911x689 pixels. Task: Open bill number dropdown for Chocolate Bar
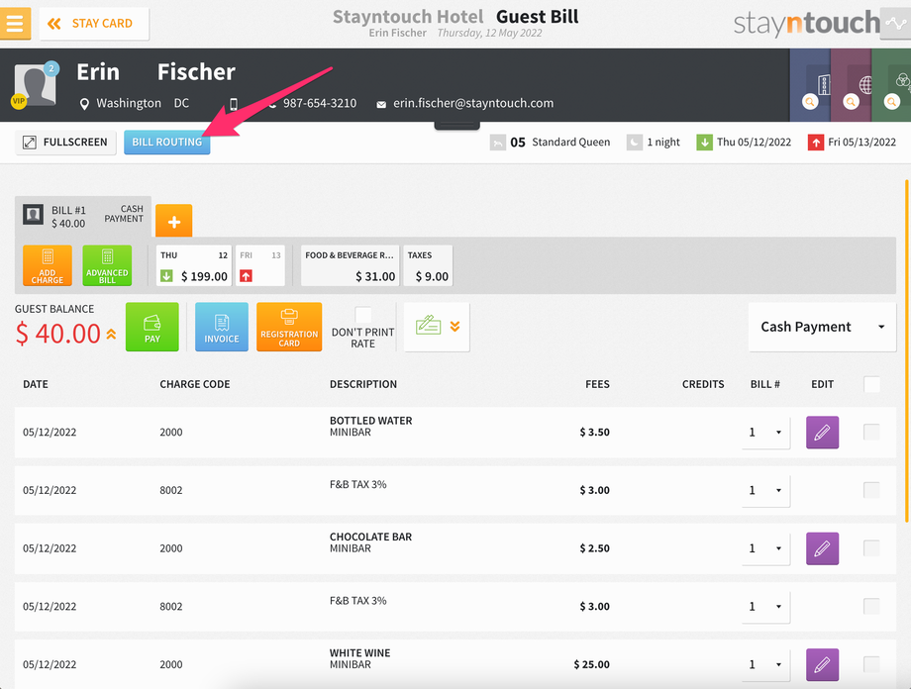click(765, 548)
